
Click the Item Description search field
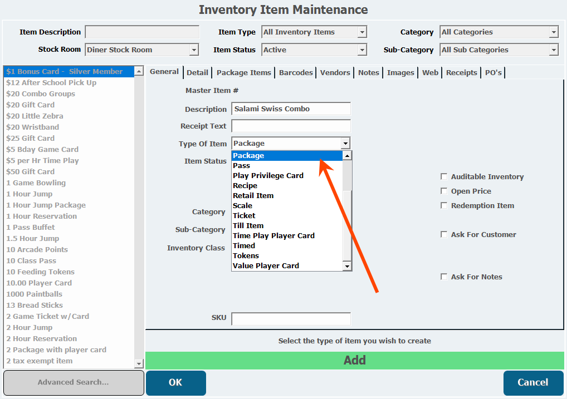click(x=142, y=32)
